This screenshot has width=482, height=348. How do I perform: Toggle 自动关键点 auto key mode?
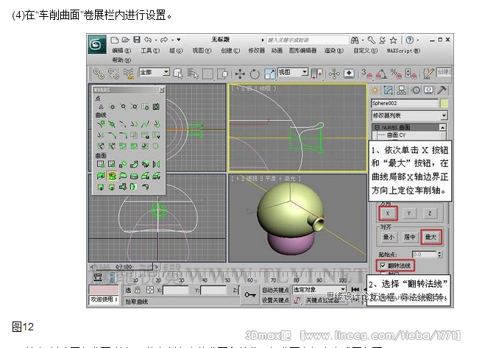[x=275, y=290]
